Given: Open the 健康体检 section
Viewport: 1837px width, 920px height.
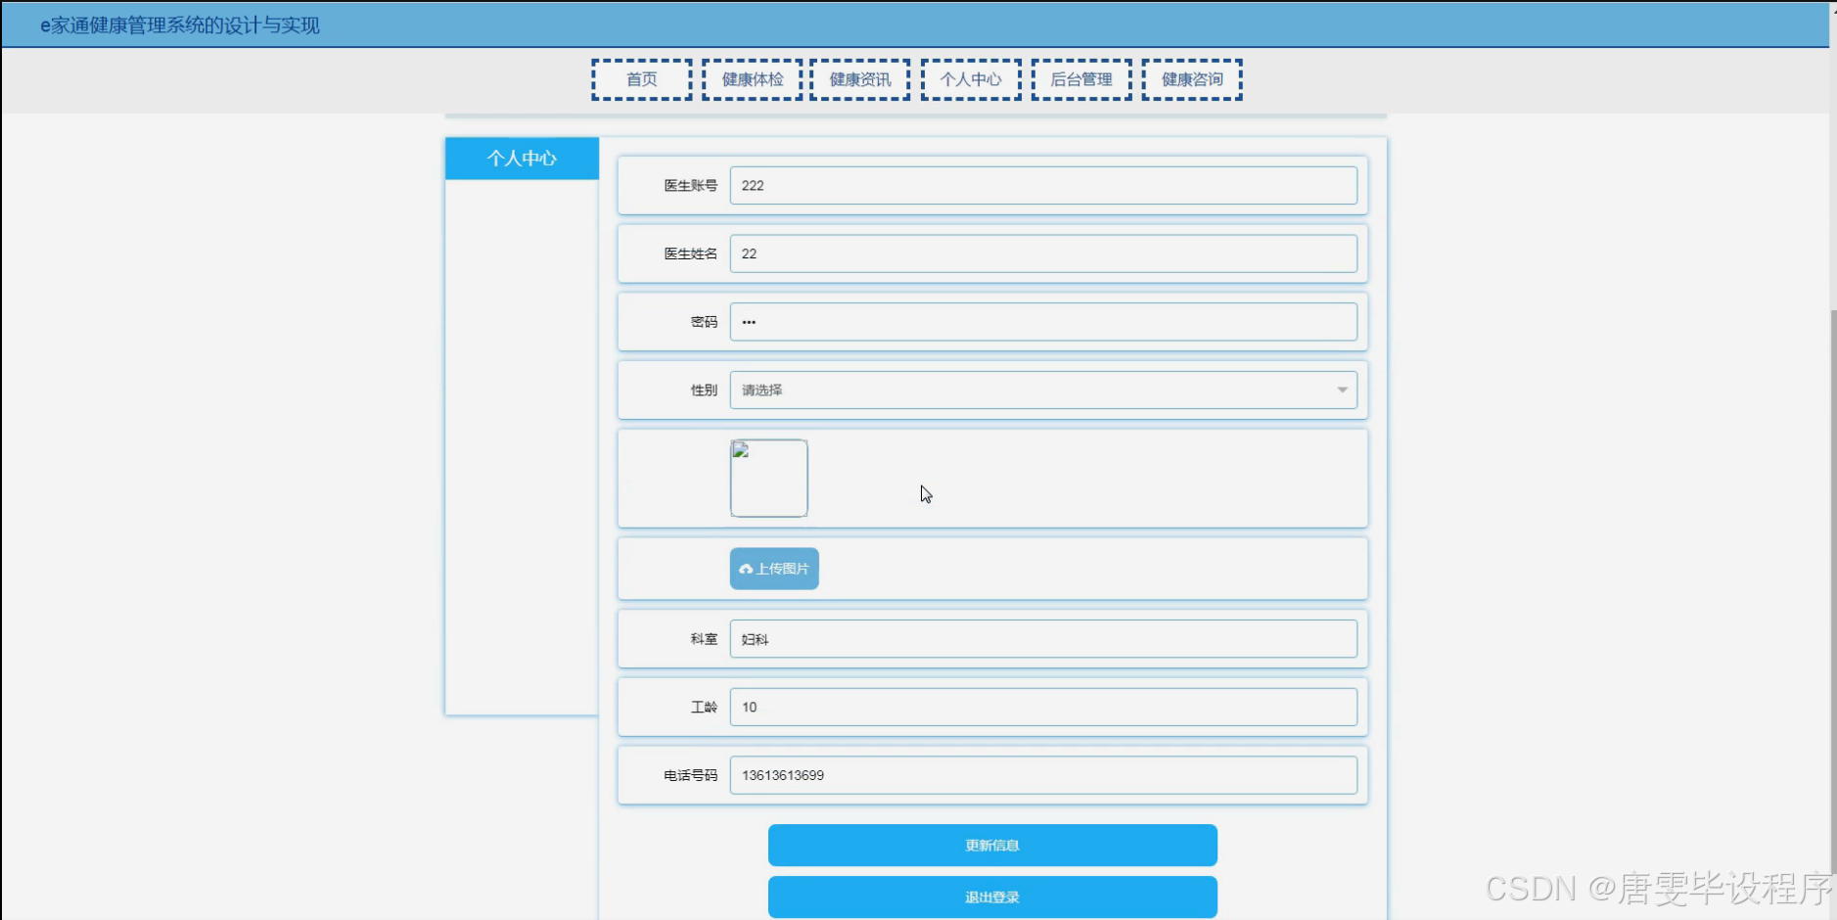Looking at the screenshot, I should [x=752, y=79].
